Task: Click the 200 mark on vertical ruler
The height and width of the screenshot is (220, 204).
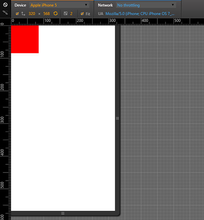Action: (x=2, y=87)
